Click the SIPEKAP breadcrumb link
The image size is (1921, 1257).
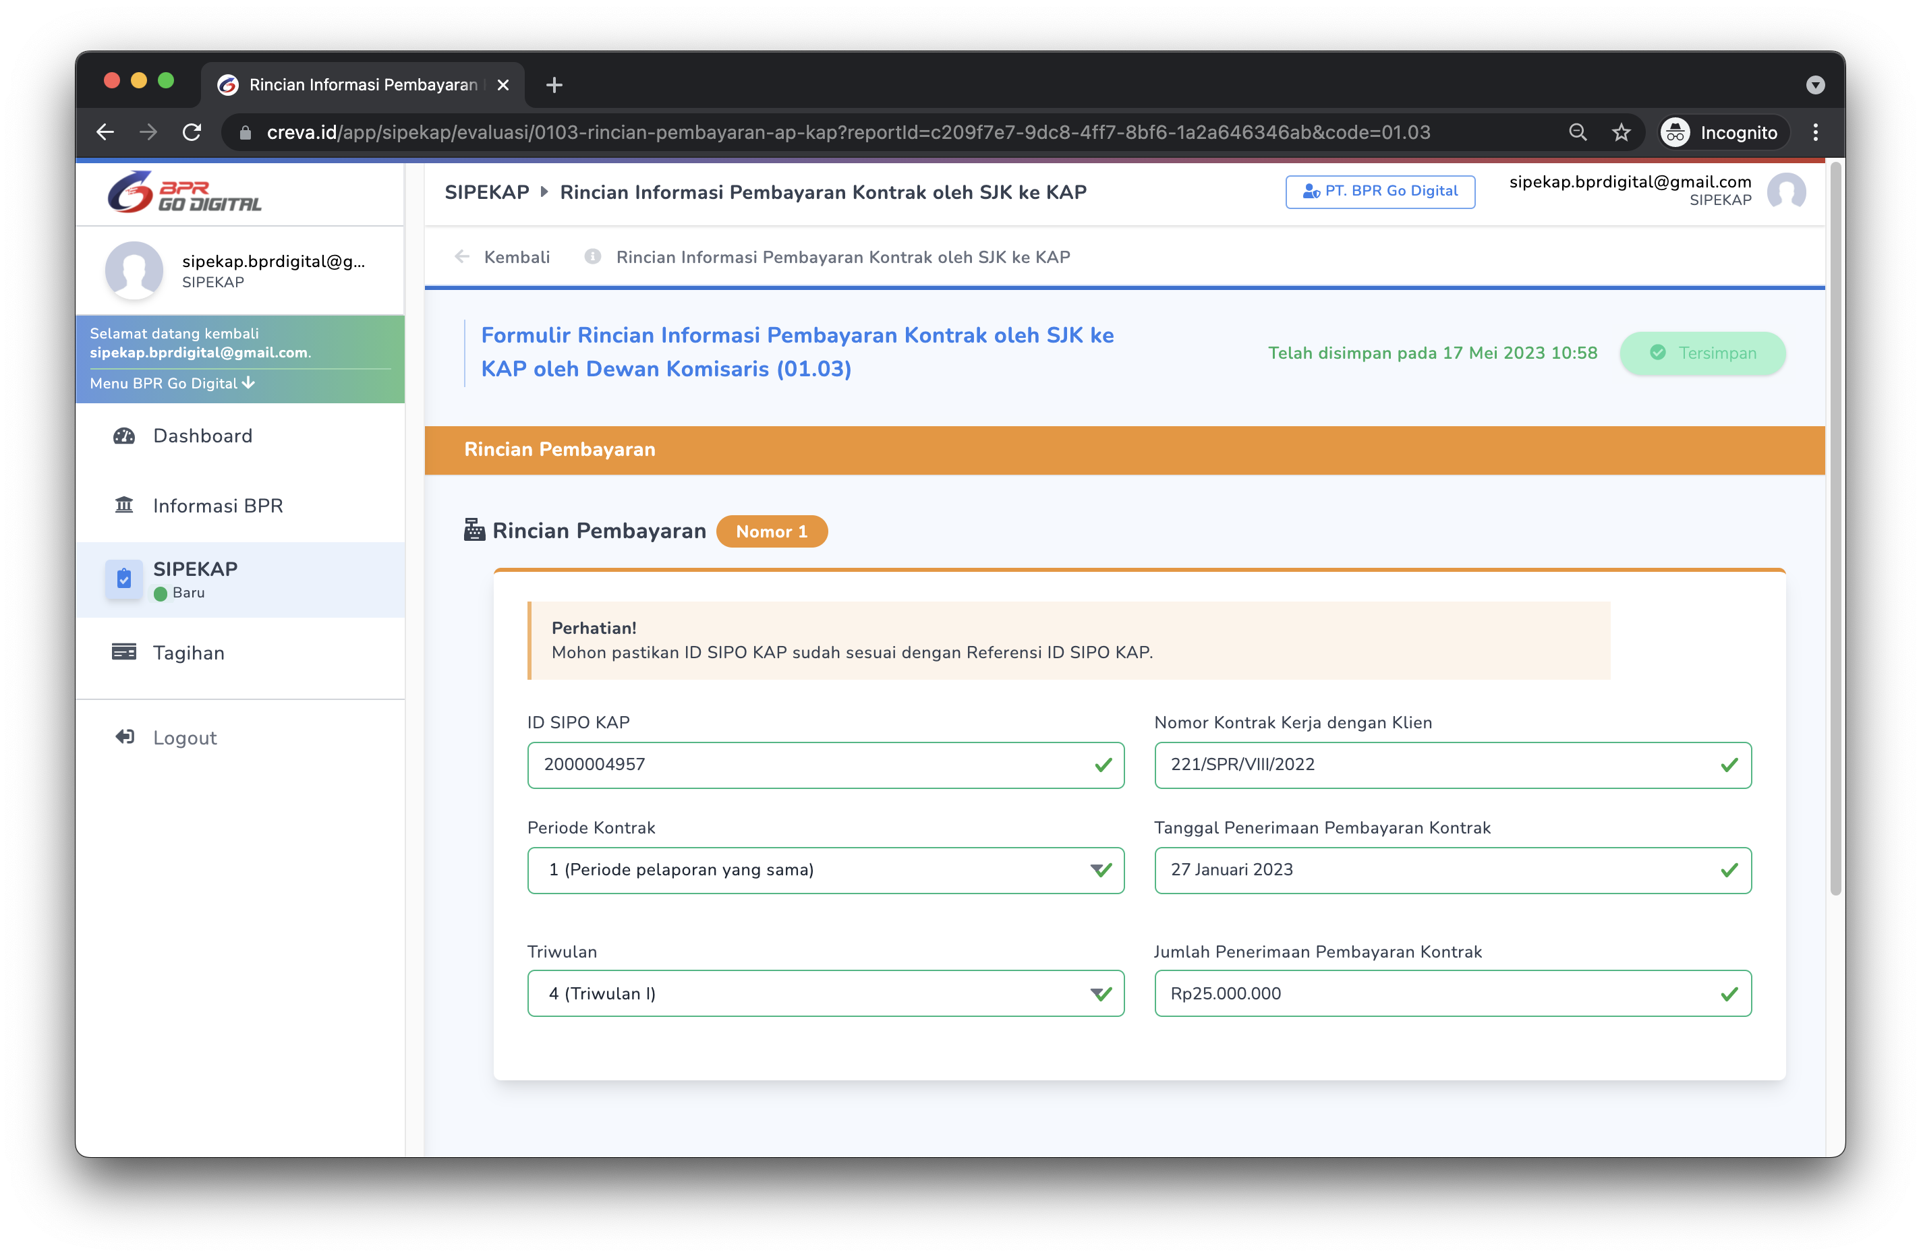(x=487, y=192)
